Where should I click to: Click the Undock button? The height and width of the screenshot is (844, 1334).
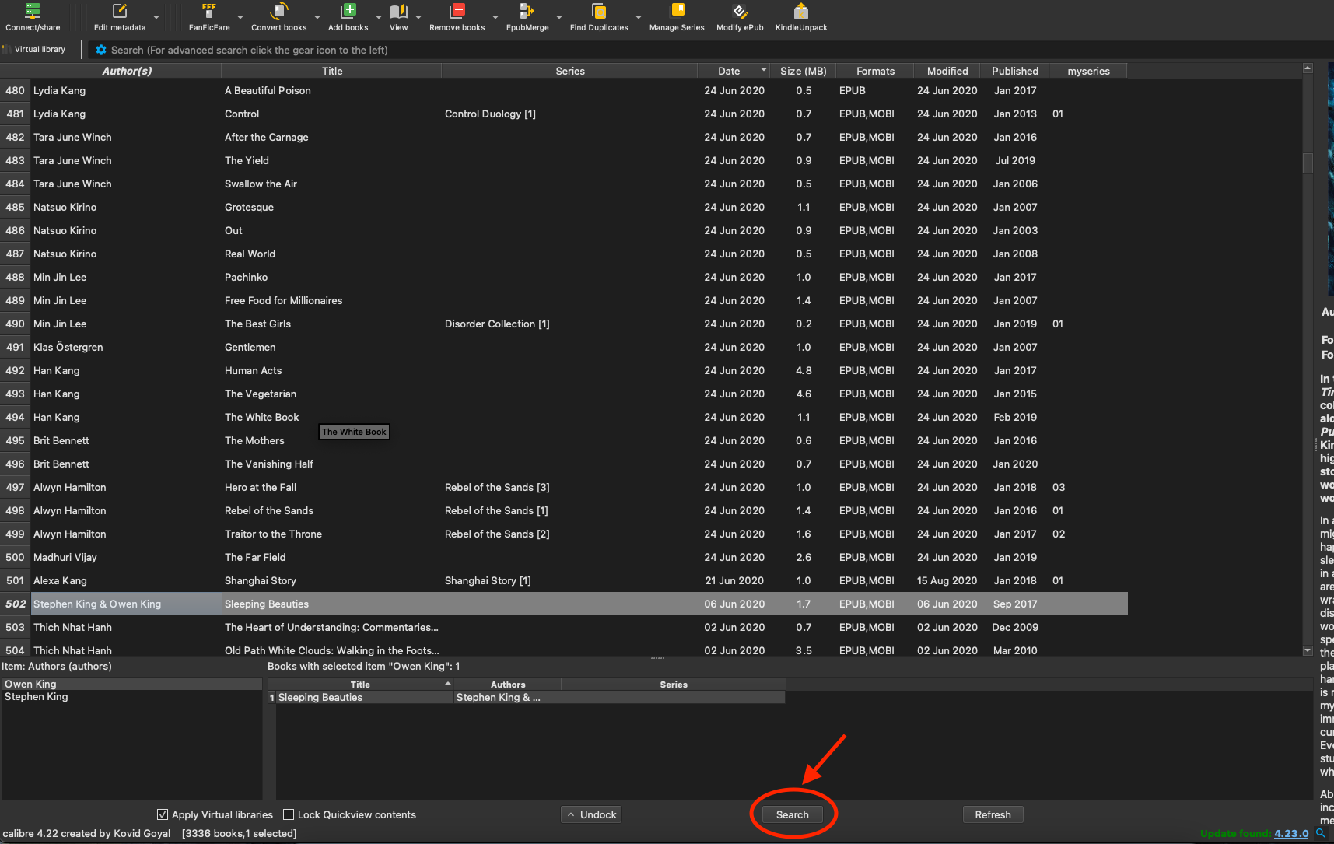point(591,814)
